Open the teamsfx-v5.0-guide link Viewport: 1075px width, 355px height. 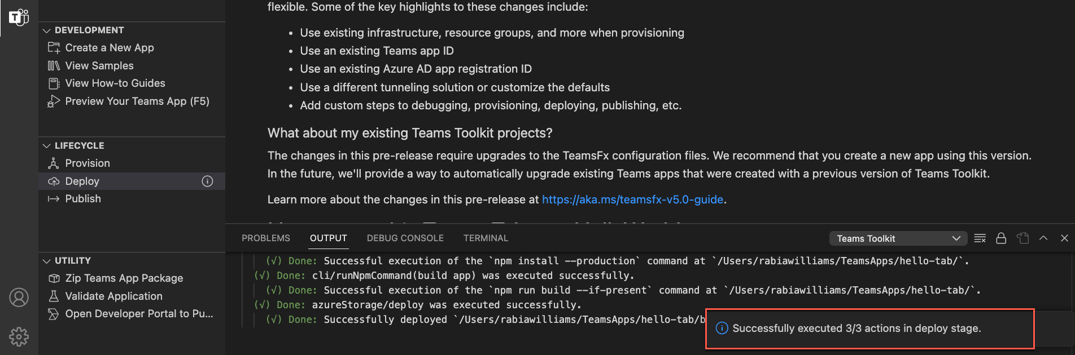coord(632,199)
